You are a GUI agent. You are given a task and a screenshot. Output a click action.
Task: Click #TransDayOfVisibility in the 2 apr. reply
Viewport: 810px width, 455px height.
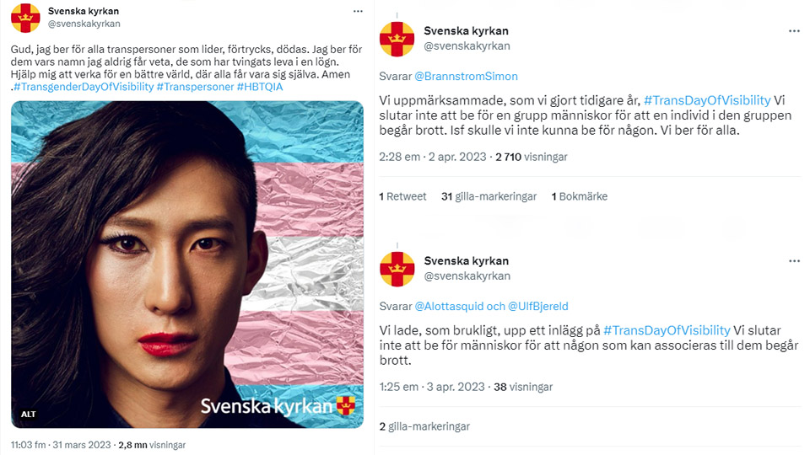tap(707, 100)
